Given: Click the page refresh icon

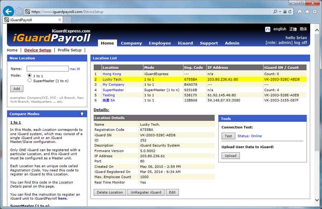Looking at the screenshot, I should (290, 12).
